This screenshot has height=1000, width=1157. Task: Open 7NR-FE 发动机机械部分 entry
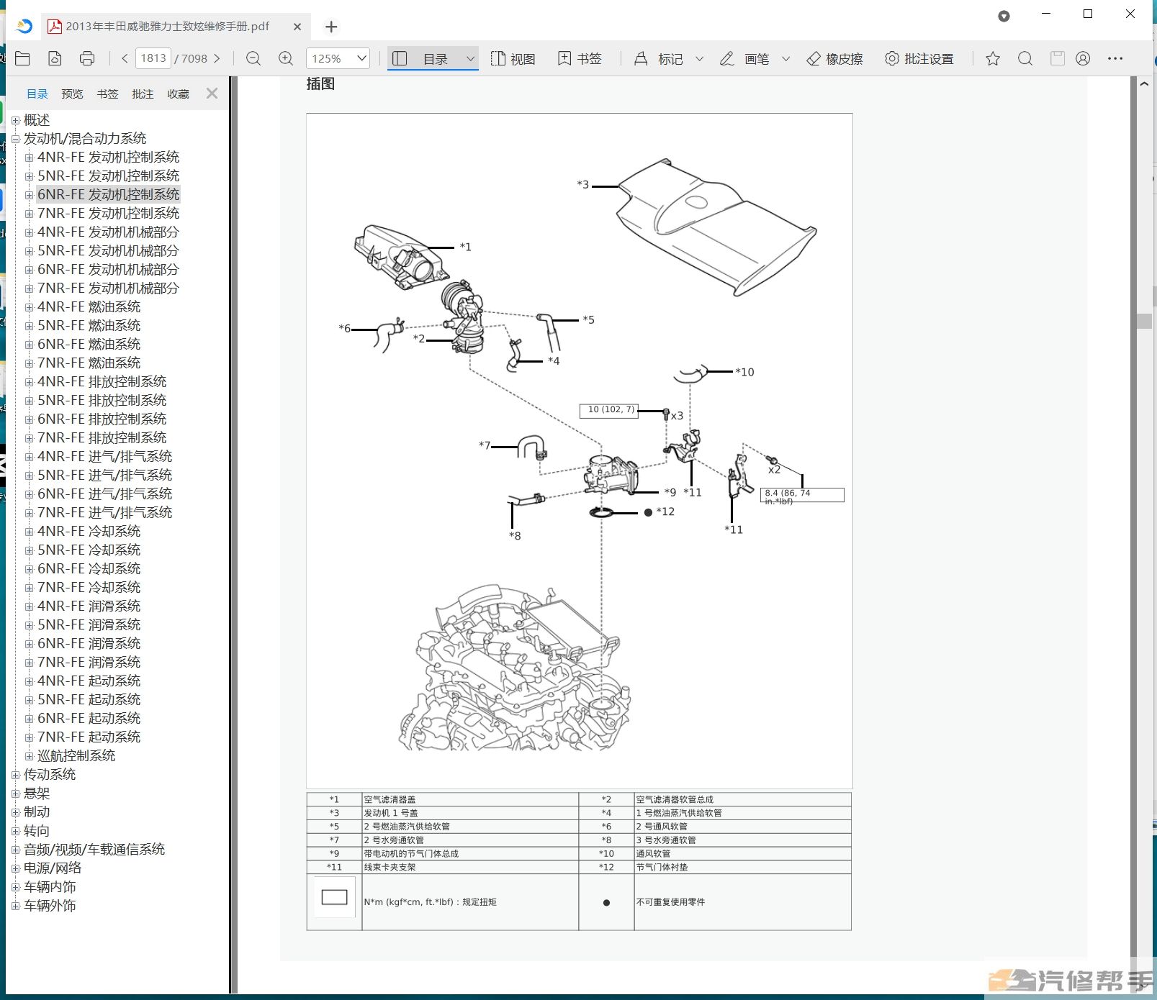tap(108, 288)
